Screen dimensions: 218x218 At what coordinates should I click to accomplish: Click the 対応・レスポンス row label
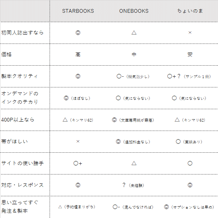[22, 185]
